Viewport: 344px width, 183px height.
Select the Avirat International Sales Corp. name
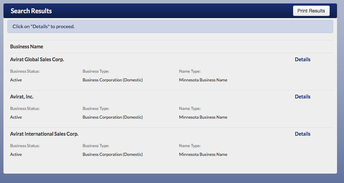pos(44,134)
